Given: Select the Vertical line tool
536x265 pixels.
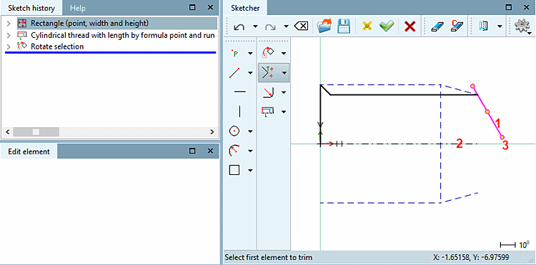Looking at the screenshot, I should click(x=239, y=111).
